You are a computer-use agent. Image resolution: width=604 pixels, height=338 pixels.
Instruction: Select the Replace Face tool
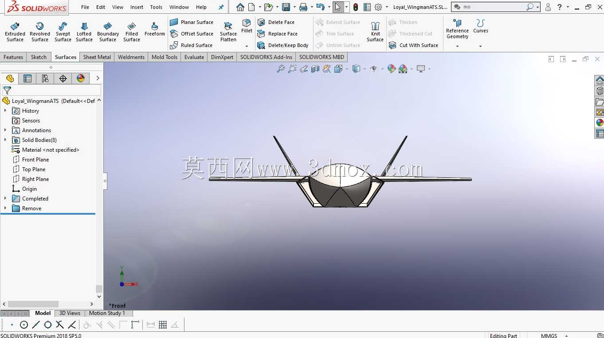pyautogui.click(x=278, y=34)
